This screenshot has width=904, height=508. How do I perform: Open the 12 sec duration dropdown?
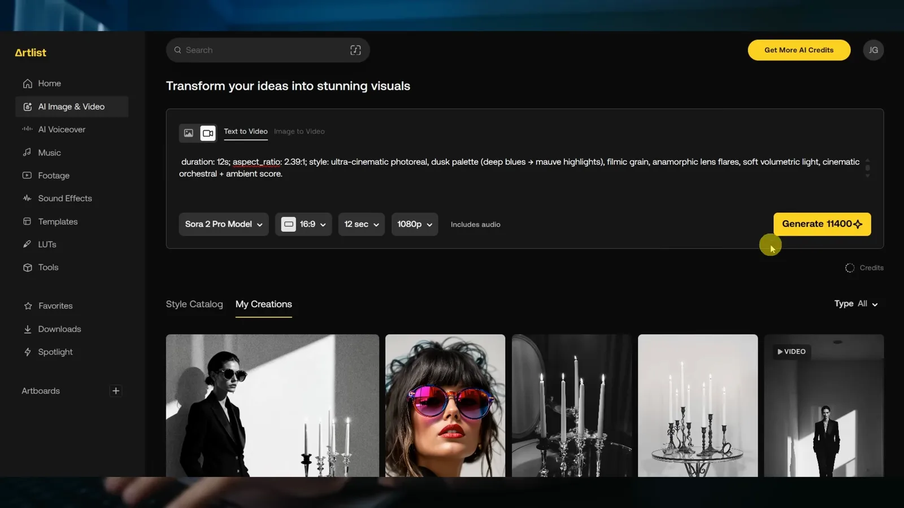tap(362, 224)
